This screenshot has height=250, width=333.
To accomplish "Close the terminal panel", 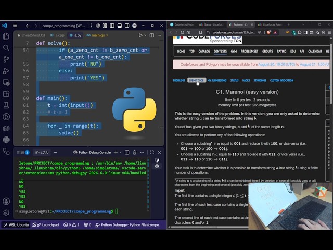I will click(x=160, y=152).
